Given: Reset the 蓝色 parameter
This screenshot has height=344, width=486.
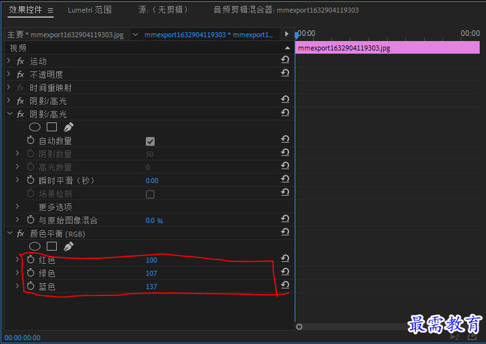Looking at the screenshot, I should 285,285.
